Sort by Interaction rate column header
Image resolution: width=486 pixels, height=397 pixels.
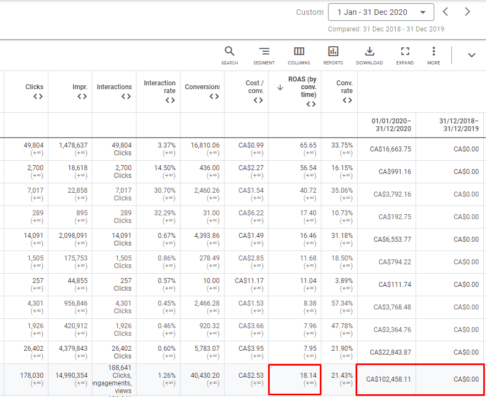point(160,87)
